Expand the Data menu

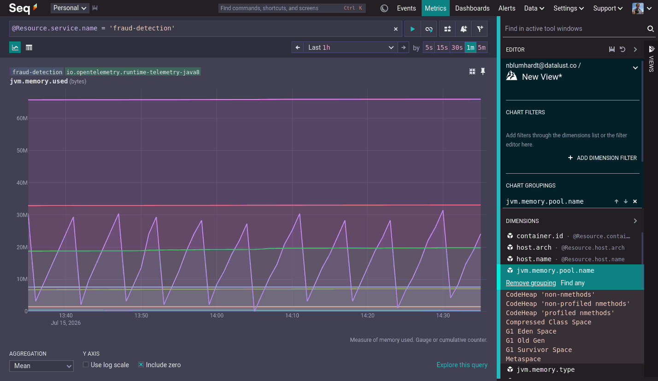pos(535,8)
